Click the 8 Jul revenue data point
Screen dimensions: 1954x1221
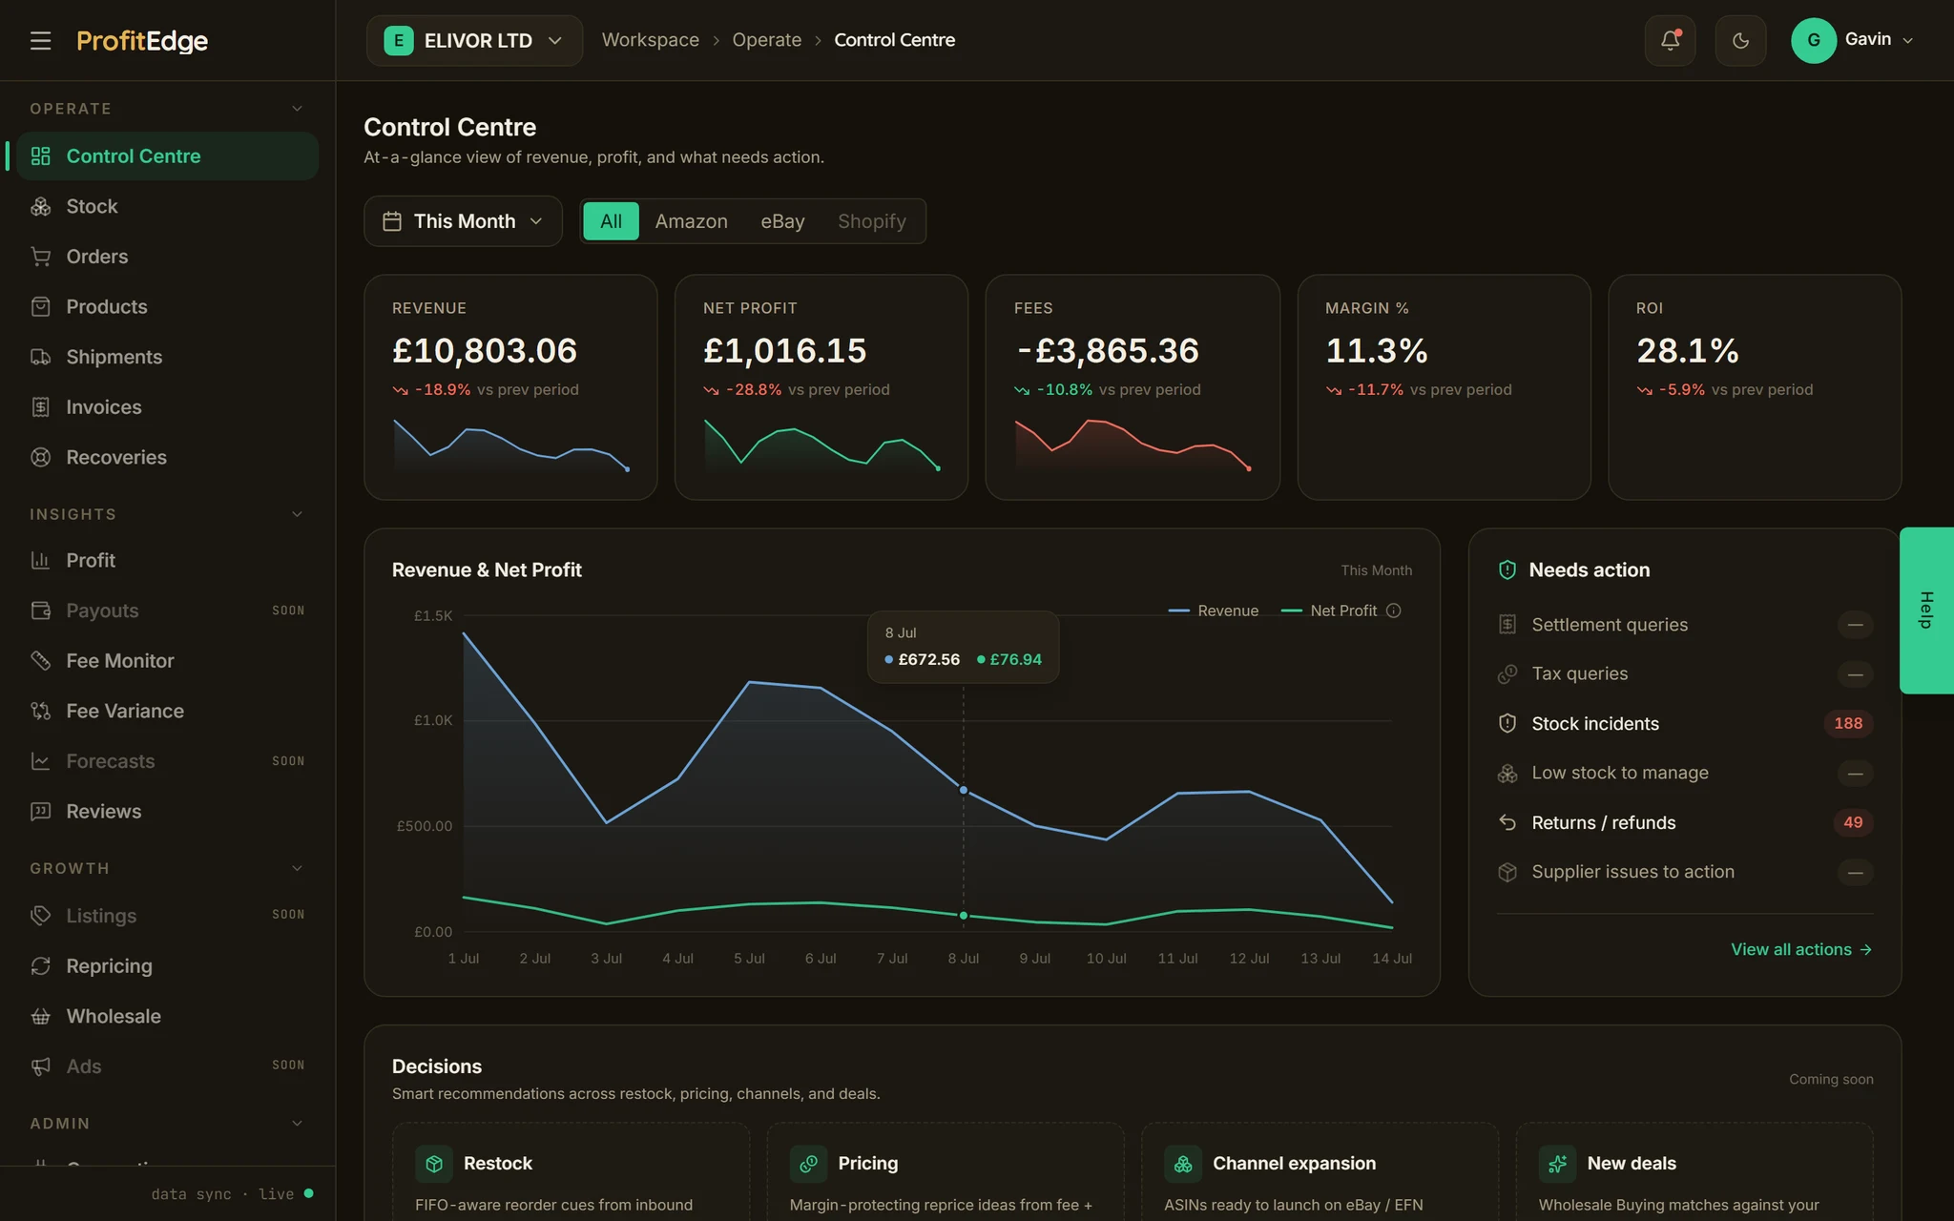[x=963, y=790]
